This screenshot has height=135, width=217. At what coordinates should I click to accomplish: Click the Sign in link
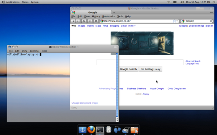click(x=209, y=26)
